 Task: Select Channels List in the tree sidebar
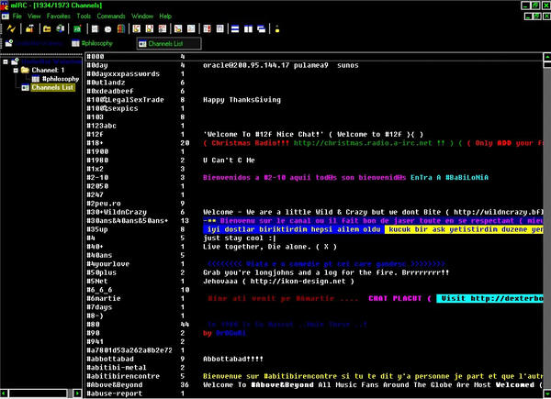(53, 87)
